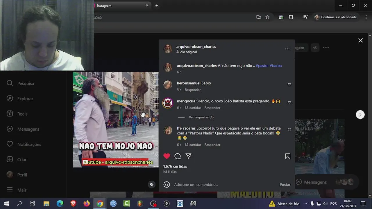
Task: Open heromsamuel profile avatar
Action: (x=168, y=85)
